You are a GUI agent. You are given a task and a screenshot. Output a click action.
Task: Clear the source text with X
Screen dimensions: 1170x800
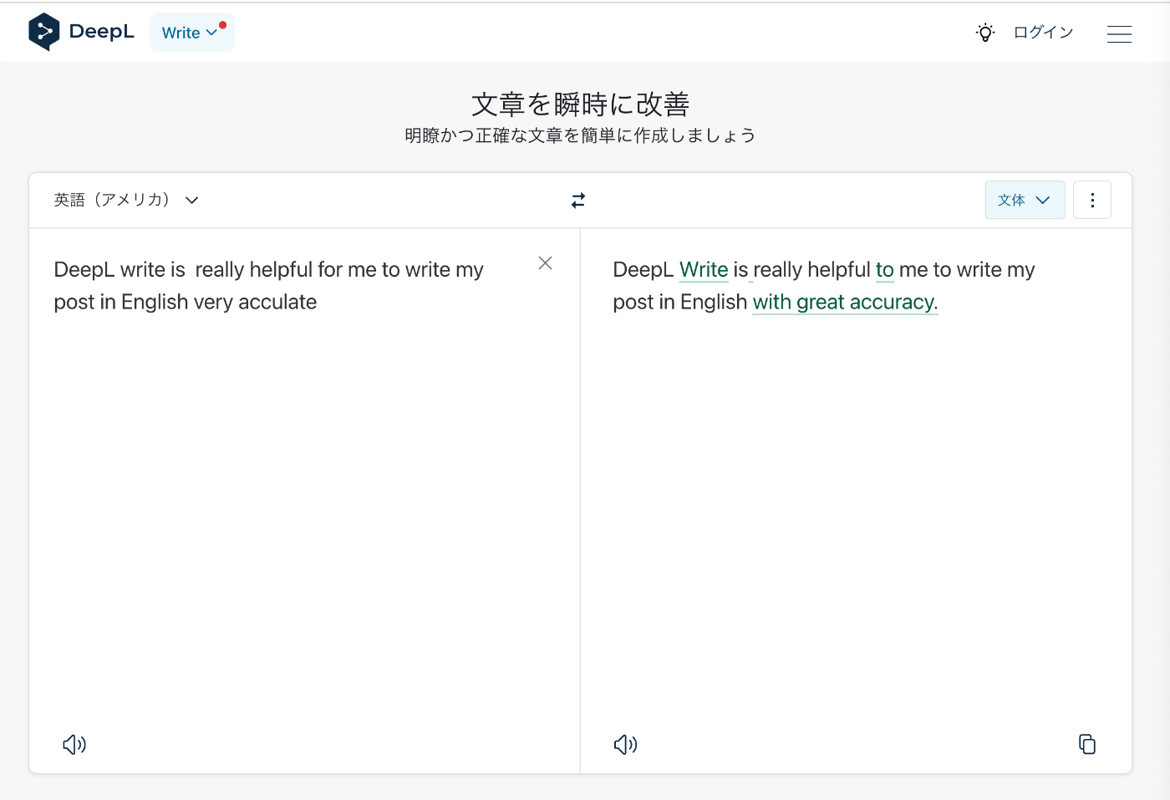coord(546,263)
